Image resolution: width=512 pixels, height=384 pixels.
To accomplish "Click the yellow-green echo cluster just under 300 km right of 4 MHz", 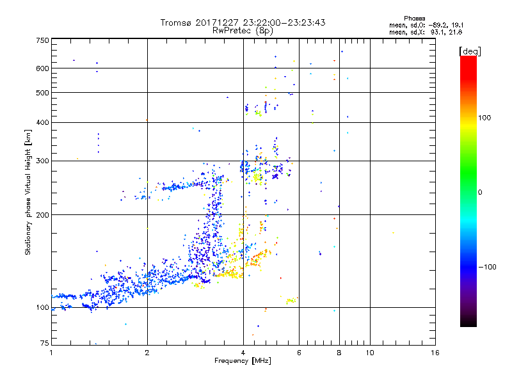I will click(x=257, y=178).
